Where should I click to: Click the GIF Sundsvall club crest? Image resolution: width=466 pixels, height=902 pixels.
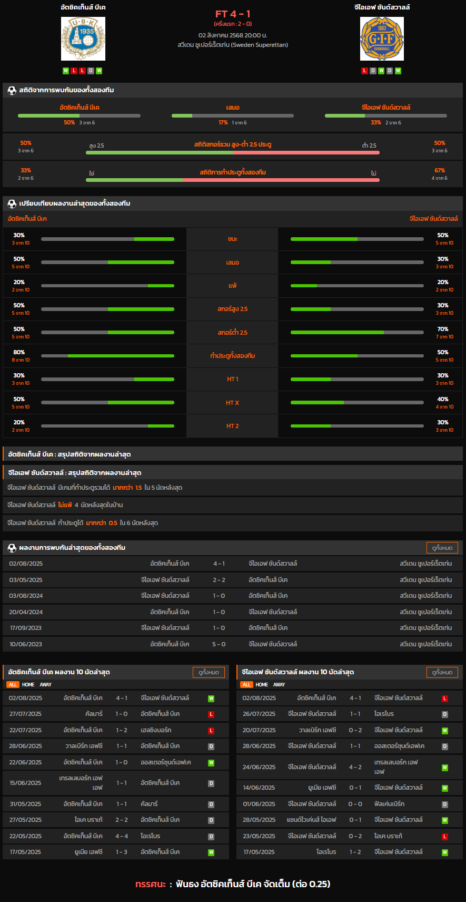pyautogui.click(x=382, y=38)
